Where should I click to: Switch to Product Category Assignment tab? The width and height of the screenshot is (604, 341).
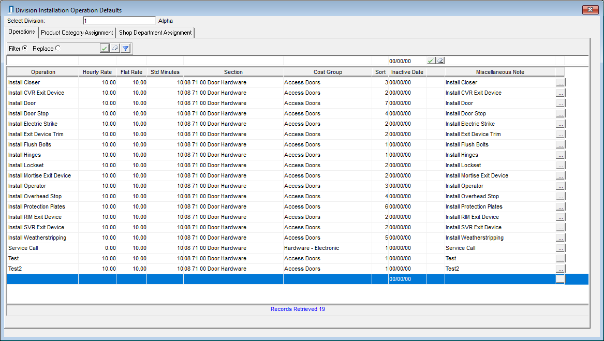pos(77,33)
